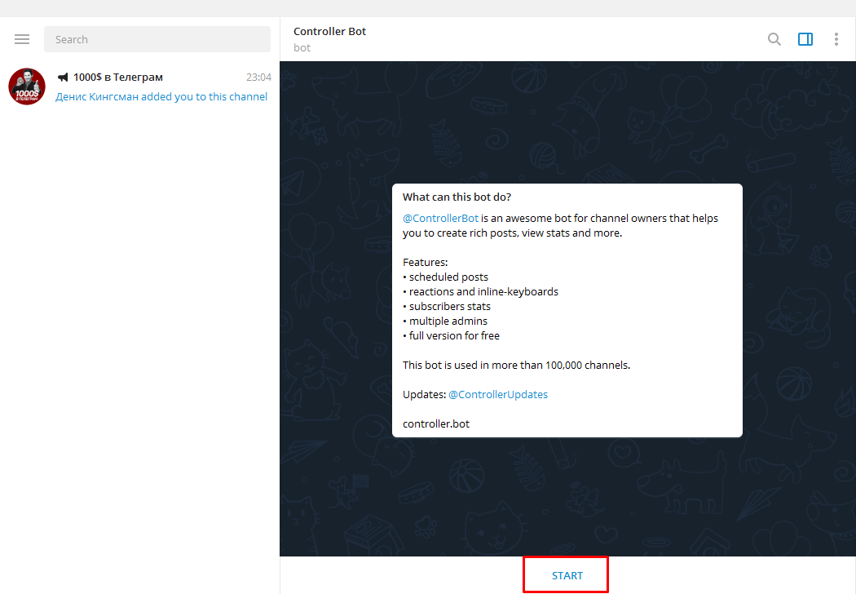Click the 'full version for free' line

[x=451, y=336]
